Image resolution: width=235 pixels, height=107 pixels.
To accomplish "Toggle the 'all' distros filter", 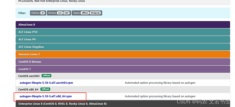I will [x=43, y=13].
